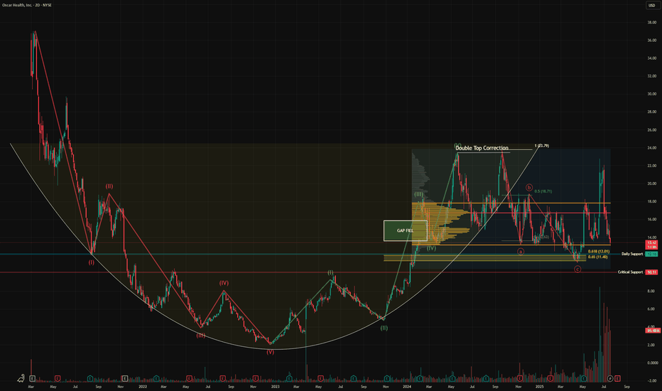Select the red (IV) wave label
Screen dimensions: 662x391
click(x=224, y=283)
